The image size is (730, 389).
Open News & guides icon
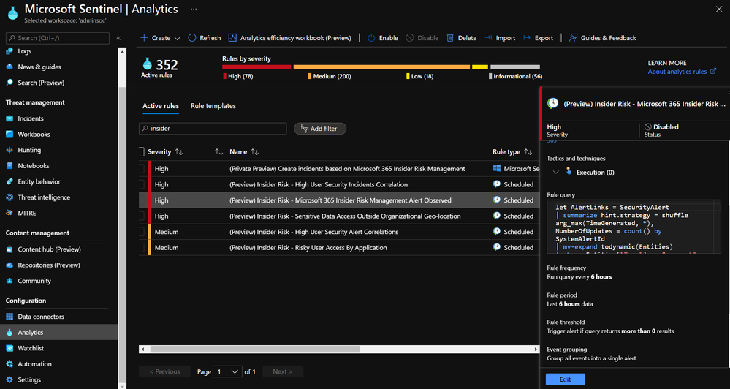pyautogui.click(x=9, y=67)
